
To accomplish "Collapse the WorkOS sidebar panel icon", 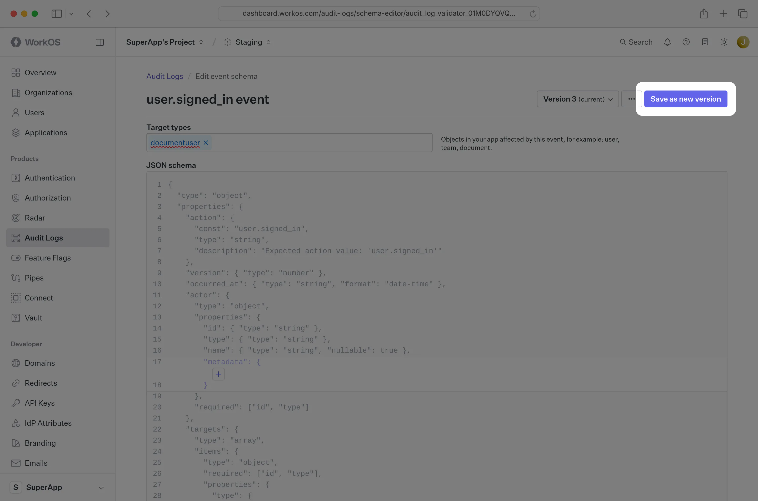I will coord(100,42).
